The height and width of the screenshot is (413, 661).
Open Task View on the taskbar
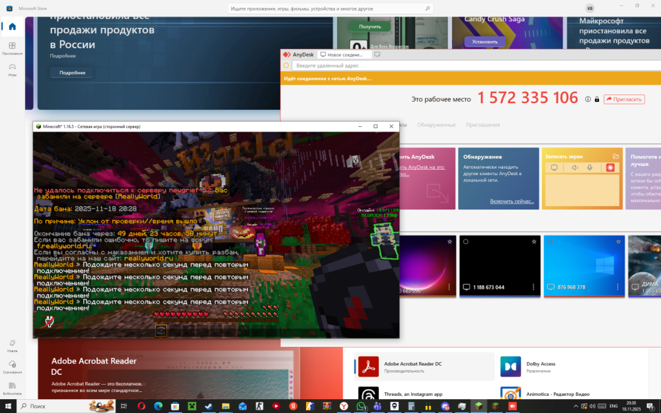click(124, 406)
